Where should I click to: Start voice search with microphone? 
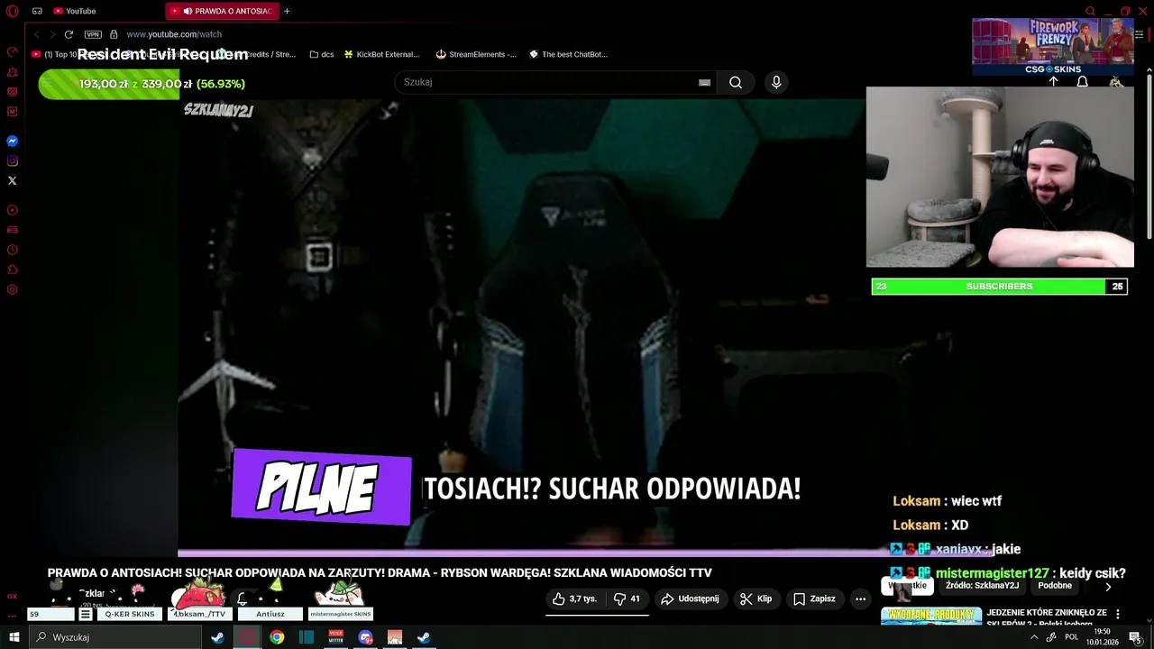(776, 82)
